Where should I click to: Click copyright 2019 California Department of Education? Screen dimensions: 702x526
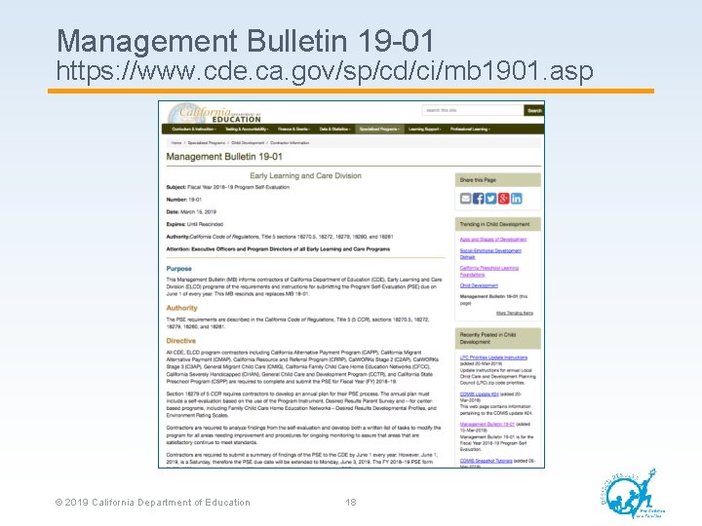[152, 503]
